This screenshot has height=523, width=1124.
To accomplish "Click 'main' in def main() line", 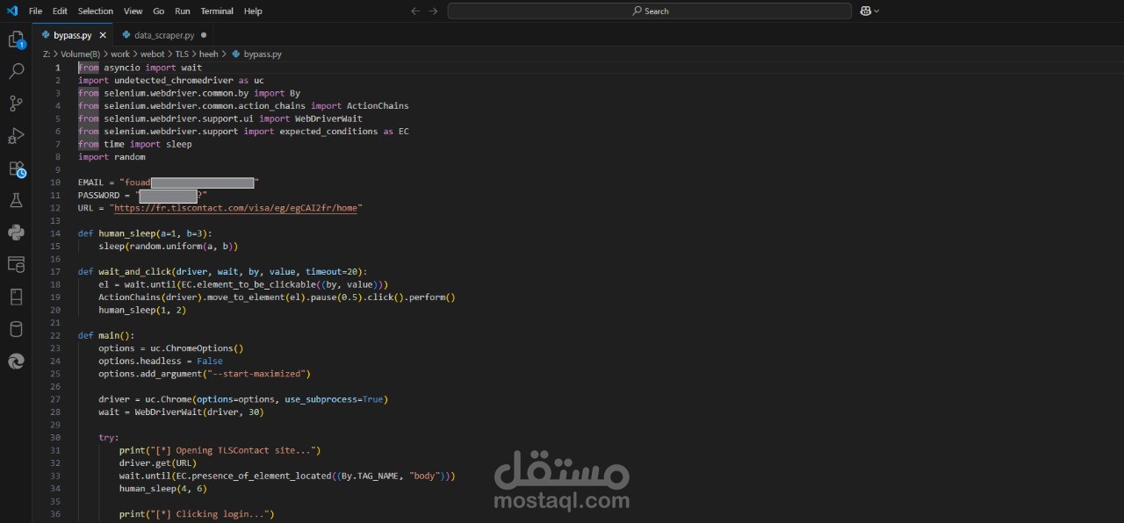I will click(109, 335).
